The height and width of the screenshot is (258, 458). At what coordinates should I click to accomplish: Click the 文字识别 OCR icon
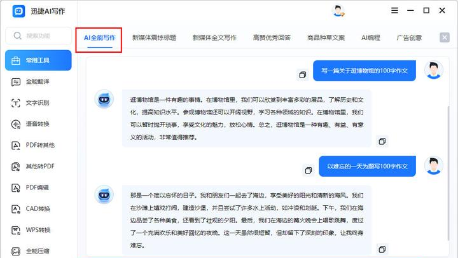click(x=16, y=103)
